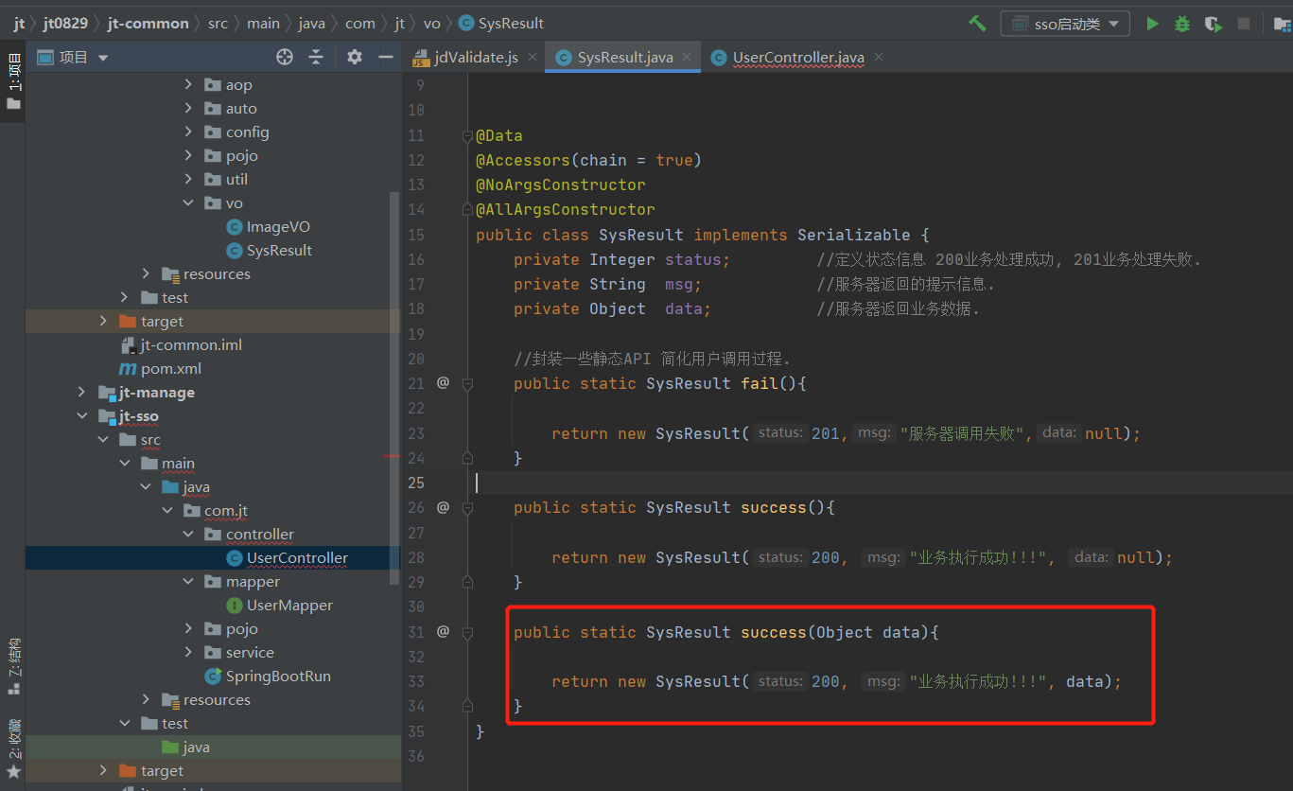The image size is (1293, 791).
Task: Expand the aop package
Action: pos(189,85)
